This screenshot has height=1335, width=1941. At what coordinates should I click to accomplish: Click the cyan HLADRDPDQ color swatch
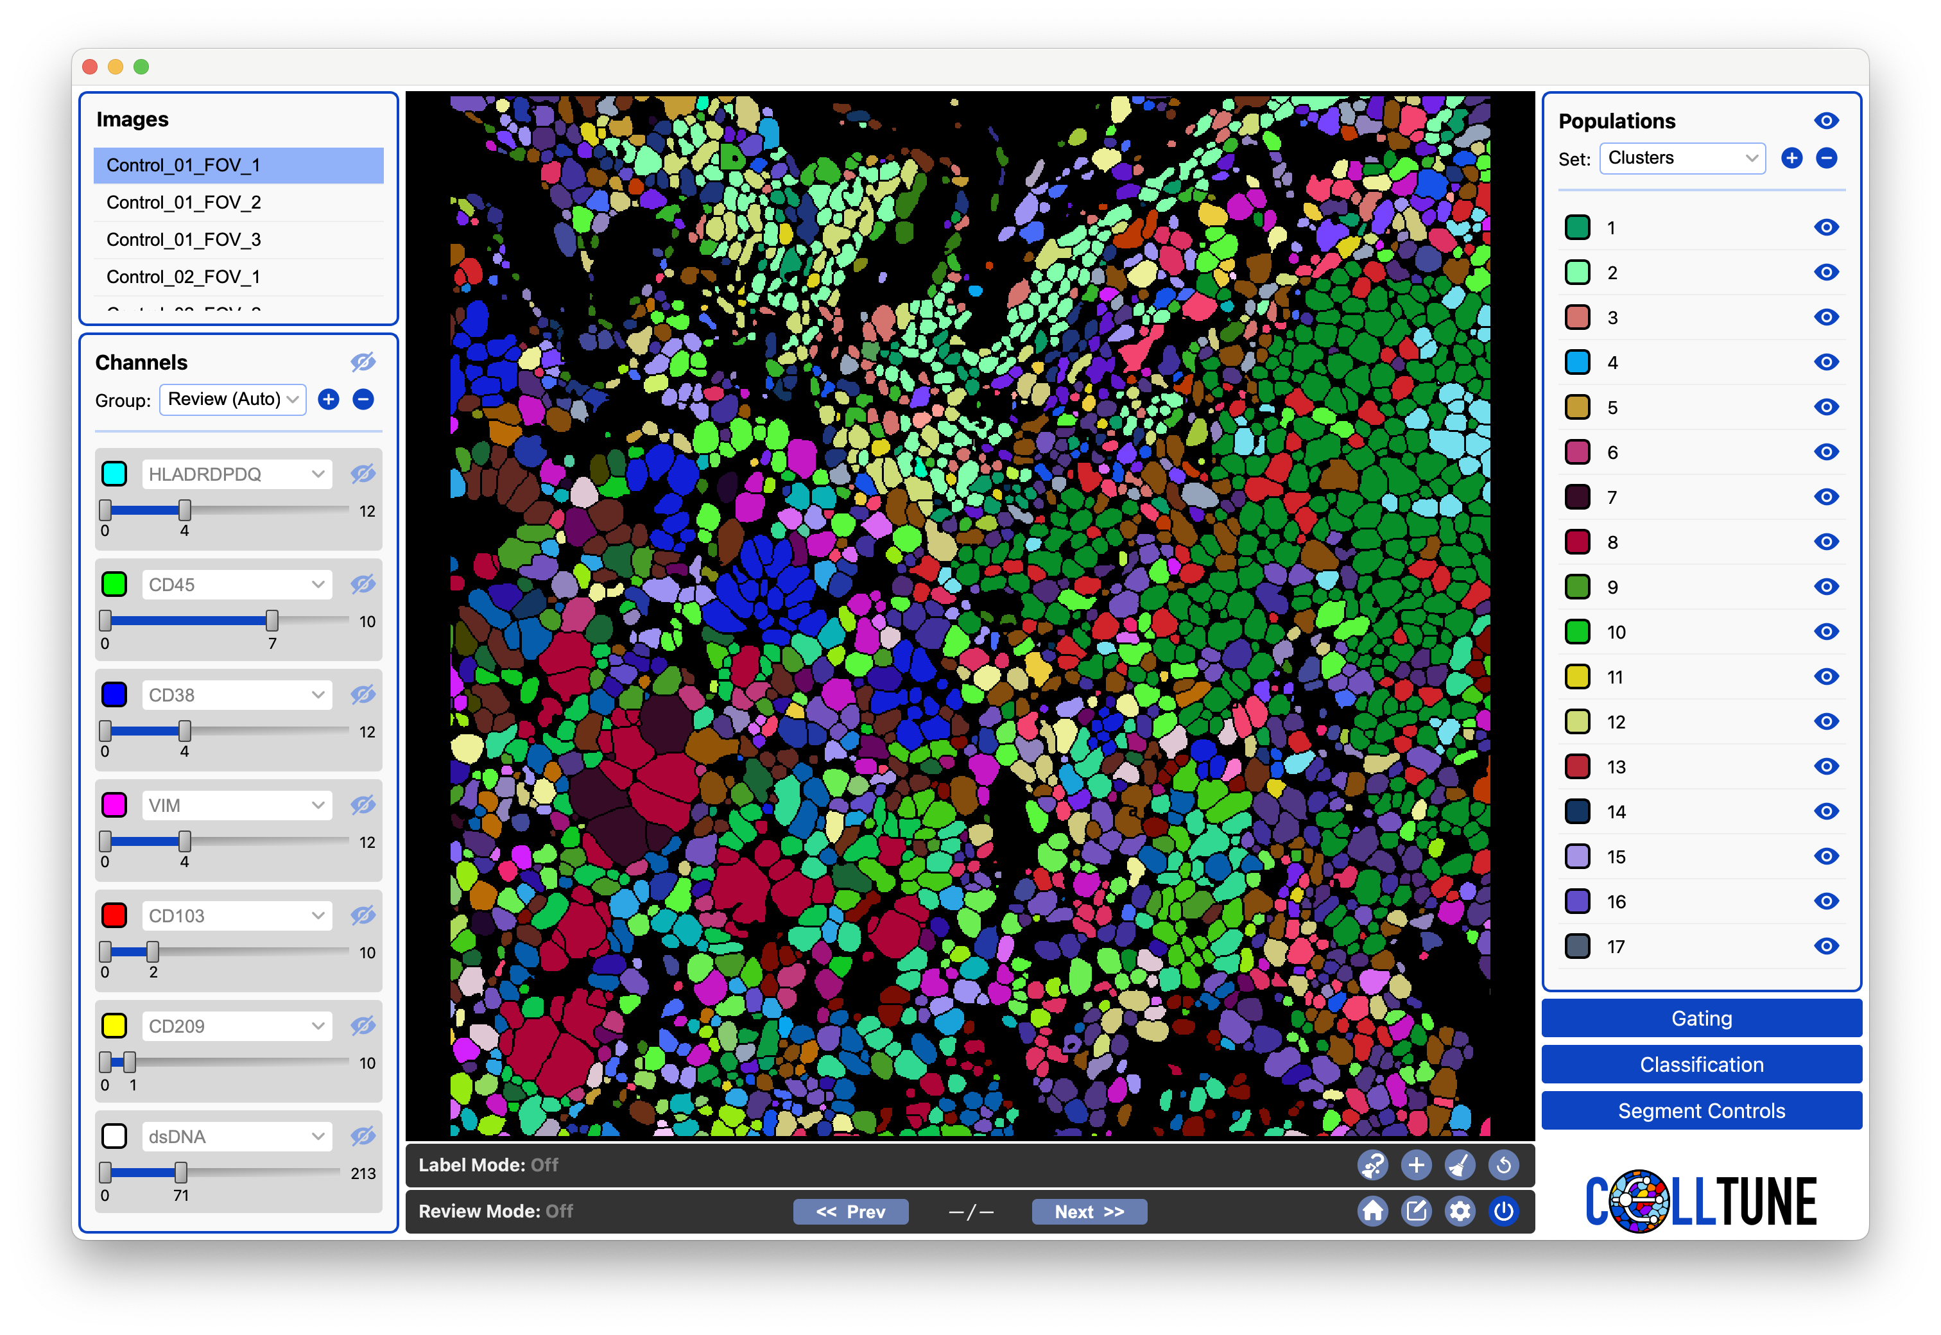click(x=114, y=474)
